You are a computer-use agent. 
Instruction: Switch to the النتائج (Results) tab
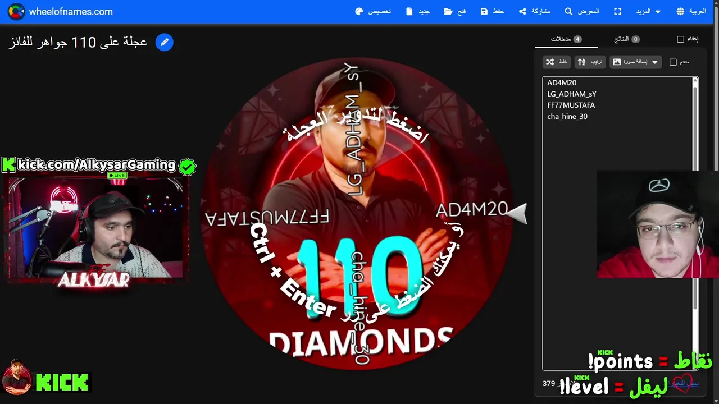coord(627,39)
